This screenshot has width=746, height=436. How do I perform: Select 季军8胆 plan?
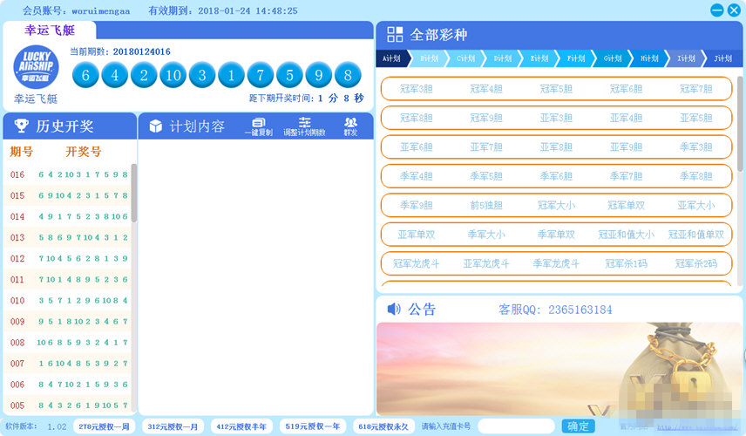point(696,176)
